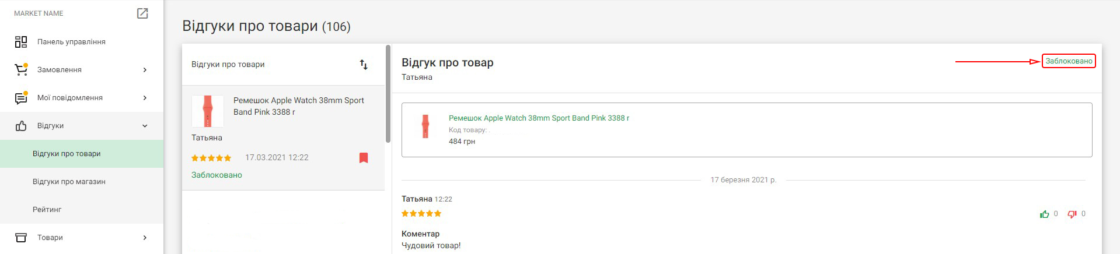This screenshot has width=1120, height=254.
Task: Expand the Товари submenu chevron
Action: point(145,238)
